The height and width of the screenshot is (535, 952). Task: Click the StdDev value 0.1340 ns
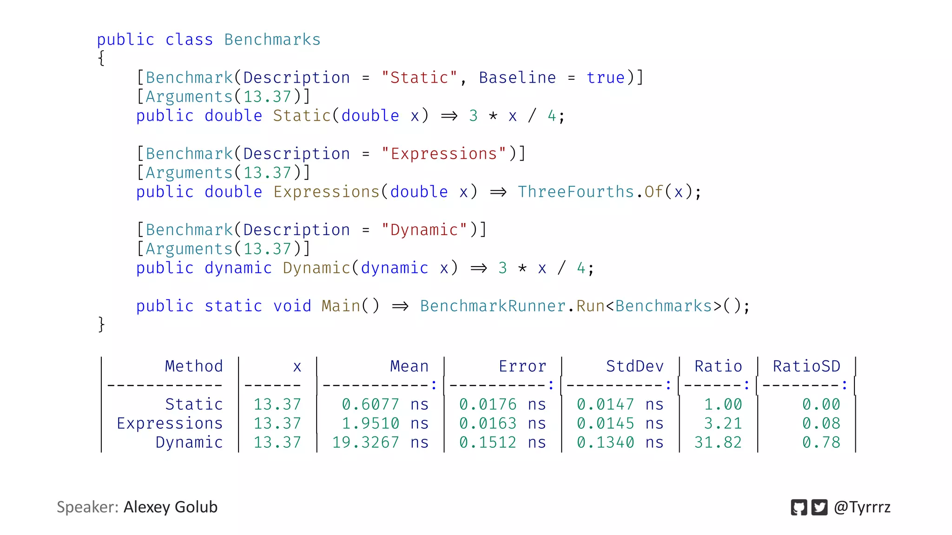(x=620, y=443)
